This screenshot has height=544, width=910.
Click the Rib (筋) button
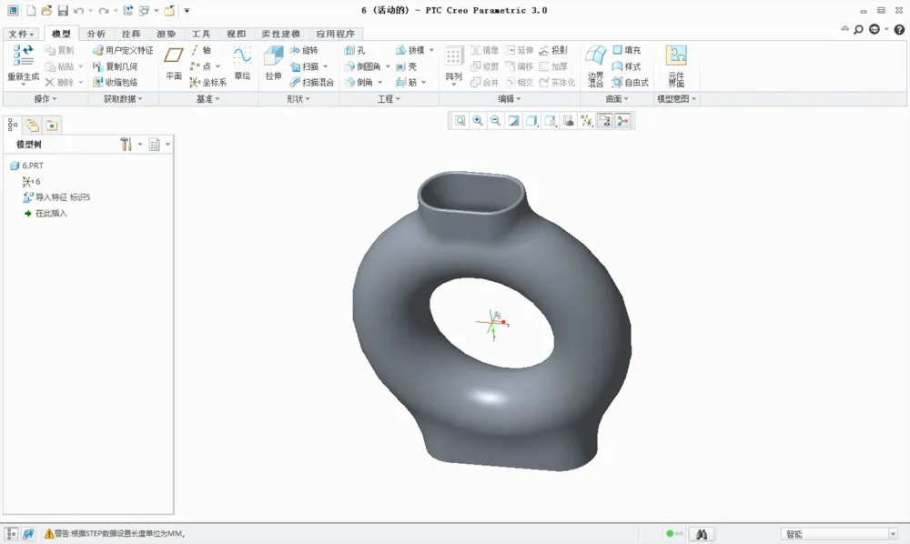coord(406,83)
